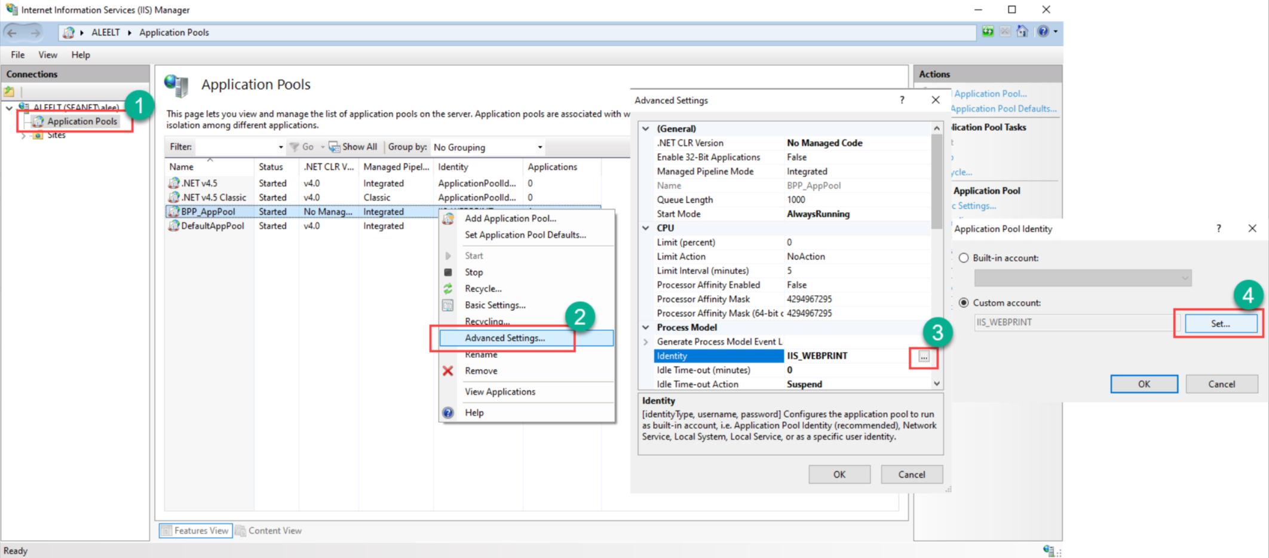
Task: Click the Application Pool Defaults link in the Actions pane
Action: point(1003,109)
